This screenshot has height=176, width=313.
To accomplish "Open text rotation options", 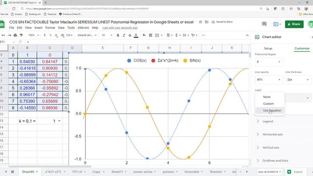I will 194,35.
